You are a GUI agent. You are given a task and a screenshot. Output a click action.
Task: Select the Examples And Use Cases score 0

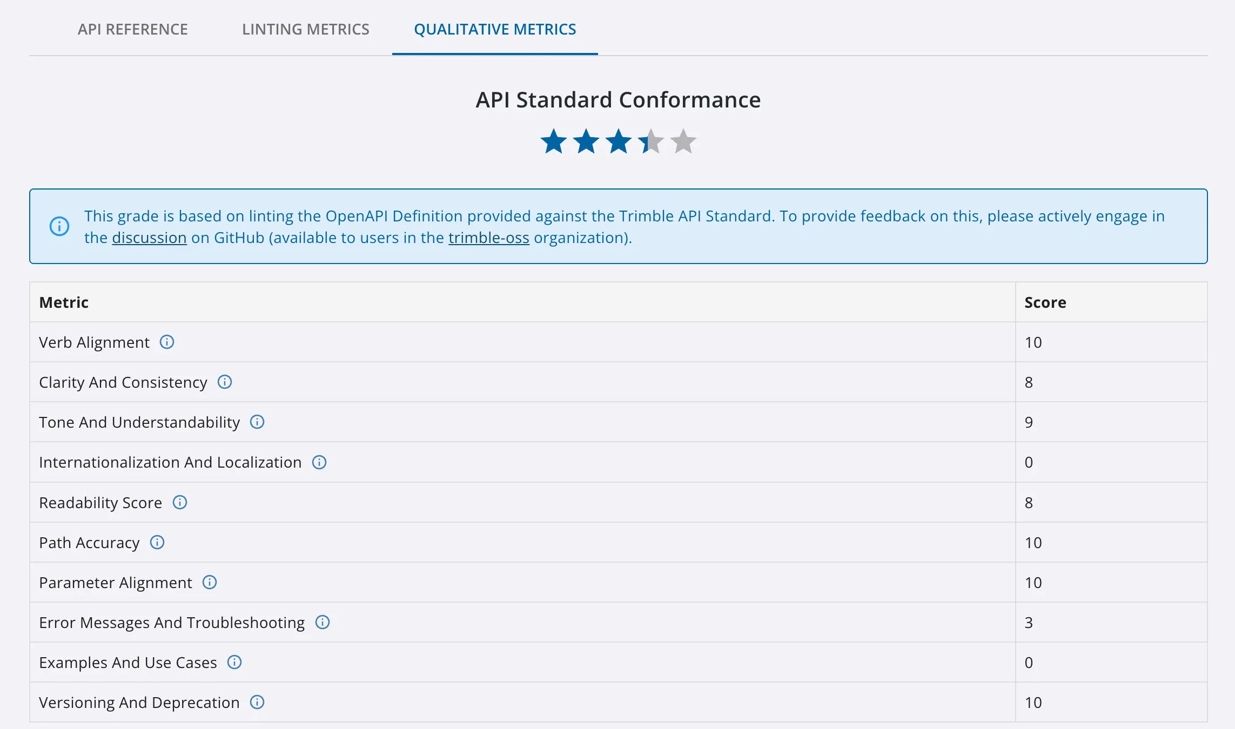tap(1029, 663)
